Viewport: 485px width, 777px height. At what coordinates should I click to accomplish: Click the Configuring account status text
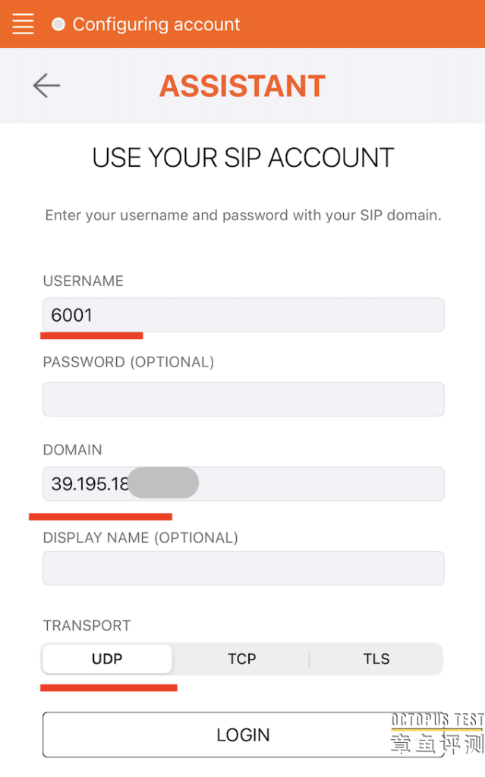tap(156, 24)
